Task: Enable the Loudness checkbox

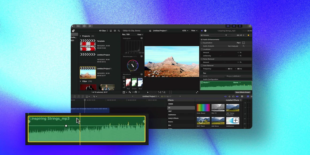Action: pos(202,49)
